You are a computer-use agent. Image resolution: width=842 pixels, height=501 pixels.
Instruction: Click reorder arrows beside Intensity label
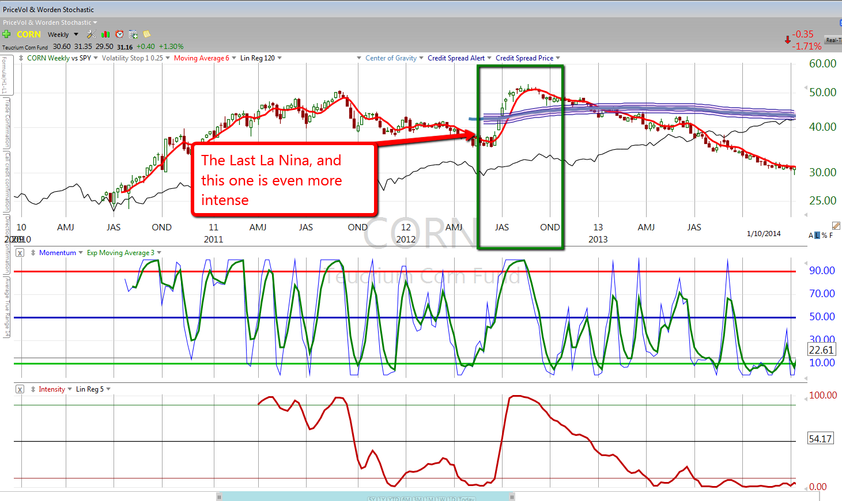tap(33, 389)
